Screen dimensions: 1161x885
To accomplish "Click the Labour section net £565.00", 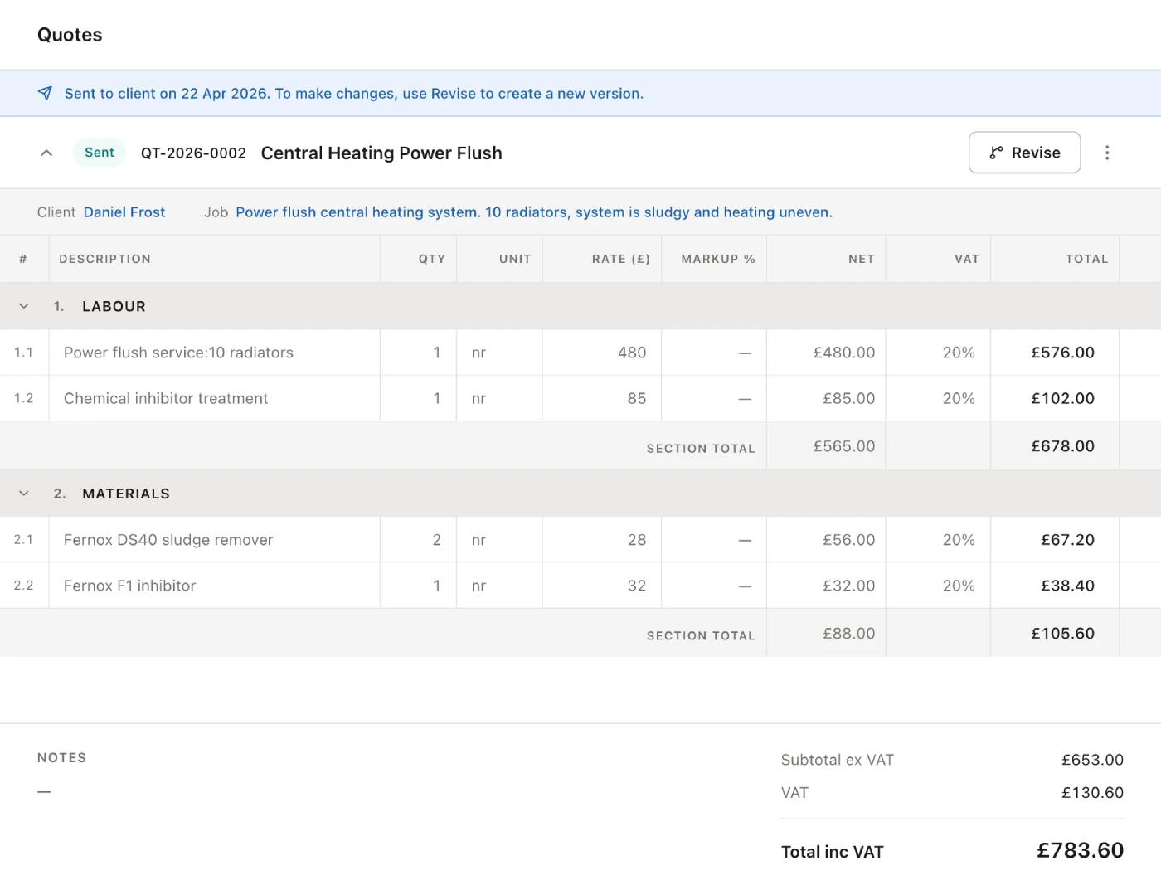I will [x=844, y=446].
